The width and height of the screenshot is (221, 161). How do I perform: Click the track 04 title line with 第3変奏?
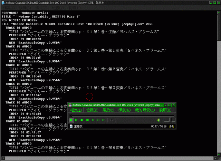(88, 88)
